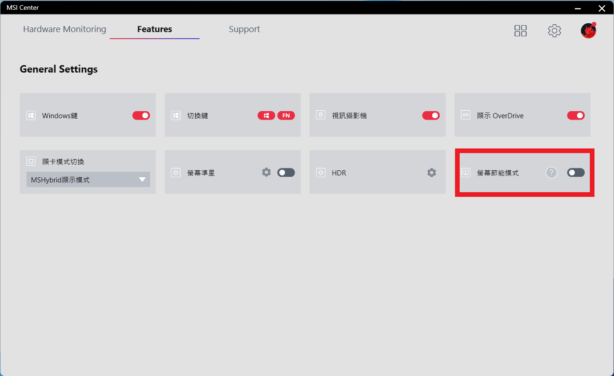Viewport: 614px width, 376px height.
Task: Minimize the MSI Center window
Action: coord(578,8)
